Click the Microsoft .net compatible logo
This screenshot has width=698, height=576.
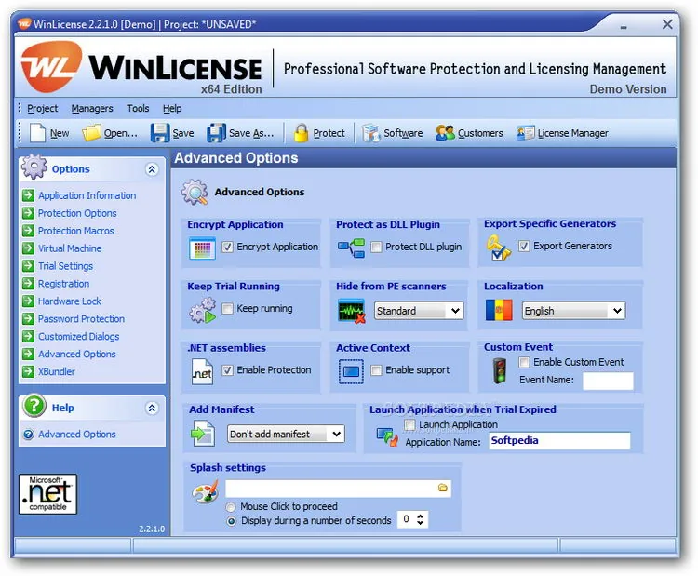point(47,494)
